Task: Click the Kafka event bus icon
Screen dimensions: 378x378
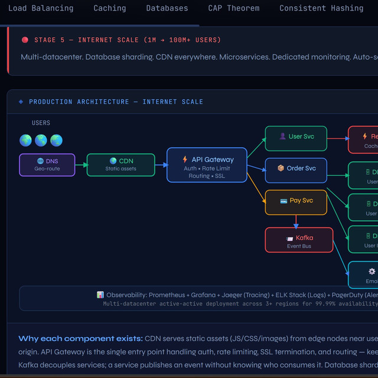Action: (x=289, y=239)
